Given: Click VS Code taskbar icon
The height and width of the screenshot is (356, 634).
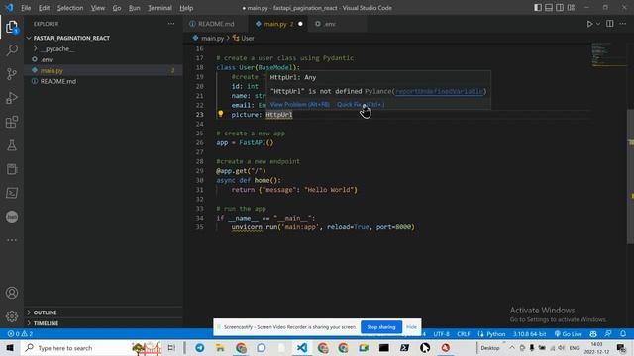Looking at the screenshot, I should tap(302, 348).
